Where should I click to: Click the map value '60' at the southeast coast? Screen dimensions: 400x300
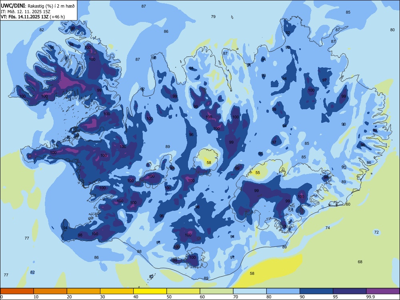pyautogui.click(x=348, y=204)
